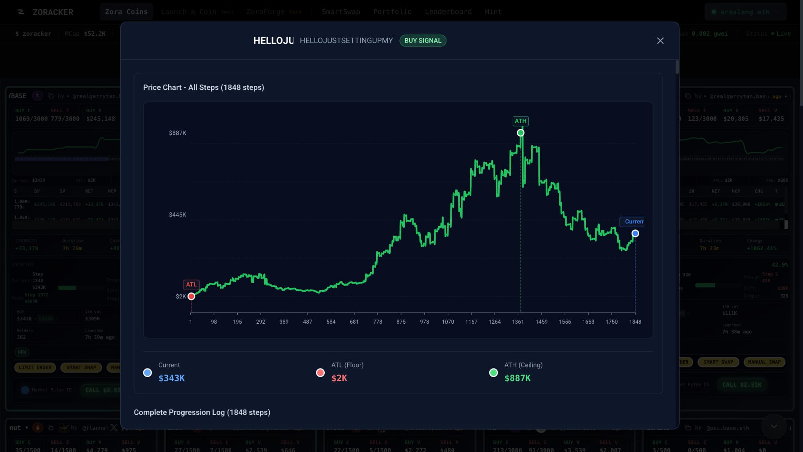The width and height of the screenshot is (803, 452).
Task: Open the Portfolio page
Action: click(x=392, y=12)
